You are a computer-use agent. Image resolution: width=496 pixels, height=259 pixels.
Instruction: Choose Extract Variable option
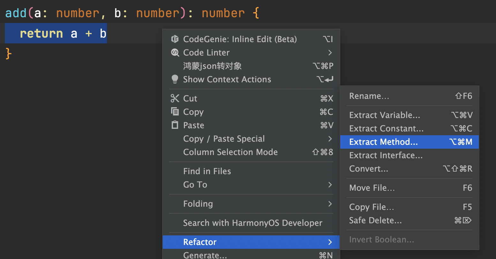point(385,115)
